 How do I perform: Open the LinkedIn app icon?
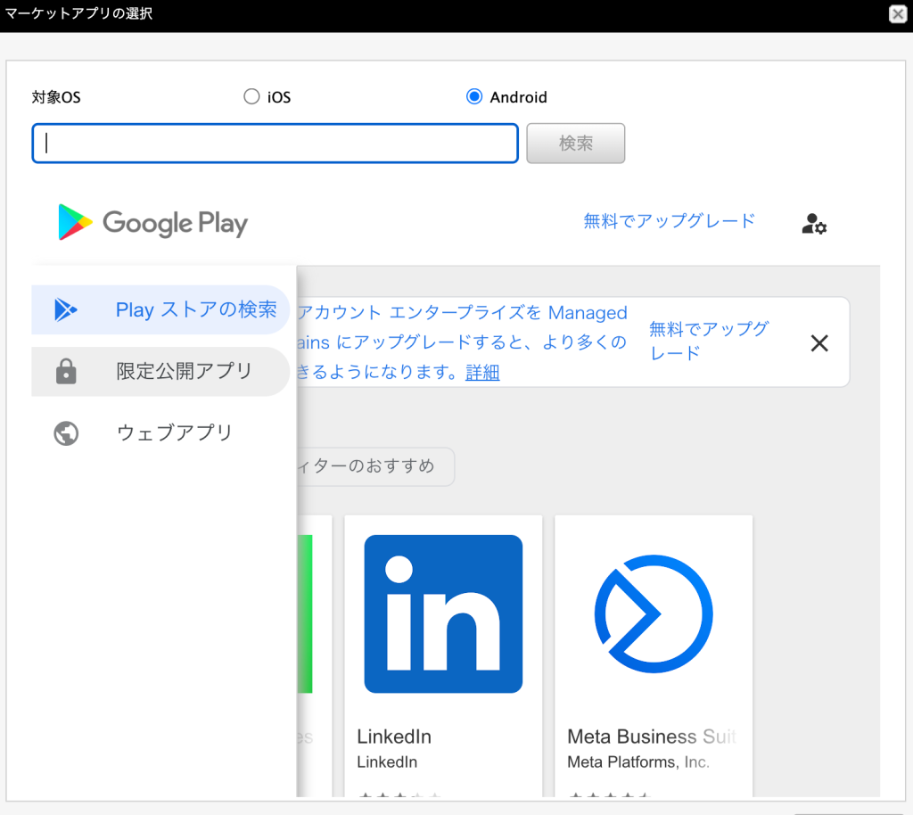pos(443,613)
